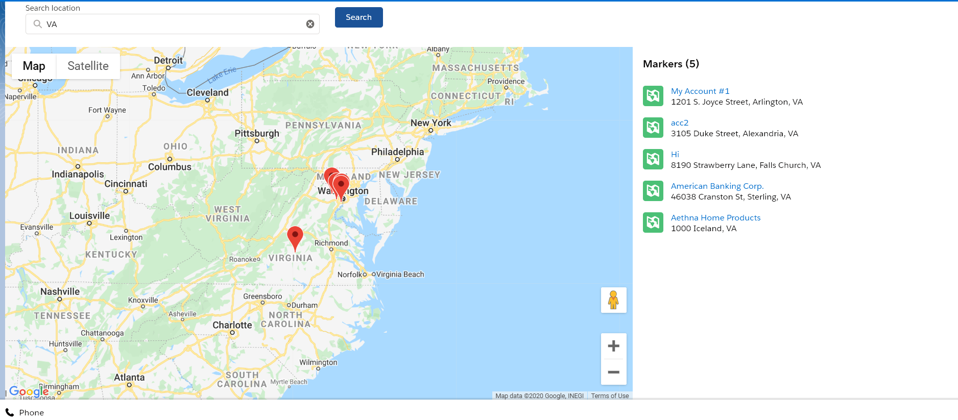Click the Google logo on the map
Image resolution: width=958 pixels, height=420 pixels.
coord(29,391)
